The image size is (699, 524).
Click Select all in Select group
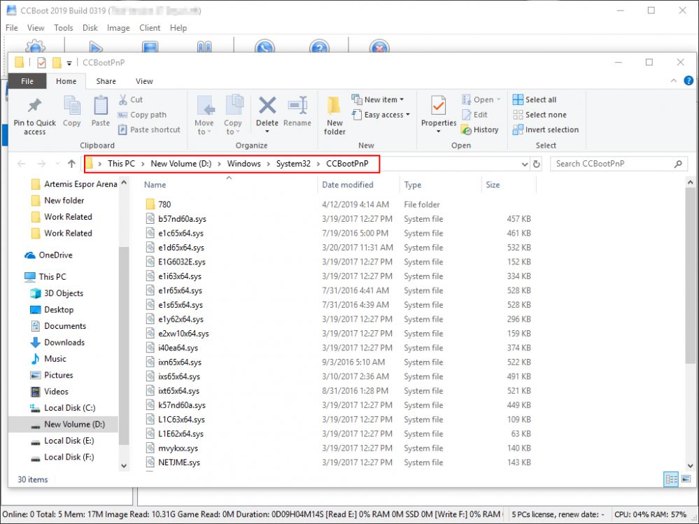click(535, 100)
